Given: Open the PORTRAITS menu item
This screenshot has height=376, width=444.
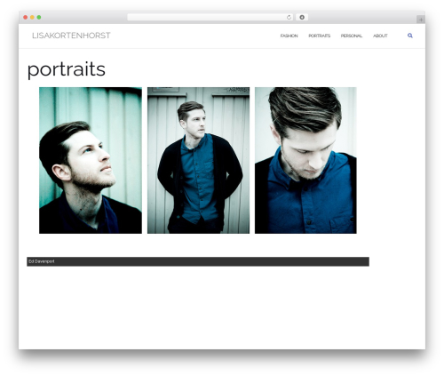Looking at the screenshot, I should pos(320,36).
